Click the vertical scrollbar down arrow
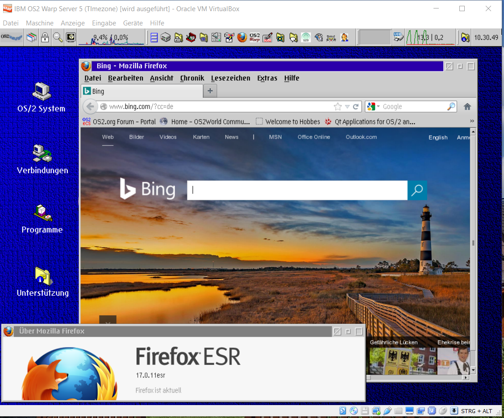Image resolution: width=504 pixels, height=418 pixels. (473, 370)
